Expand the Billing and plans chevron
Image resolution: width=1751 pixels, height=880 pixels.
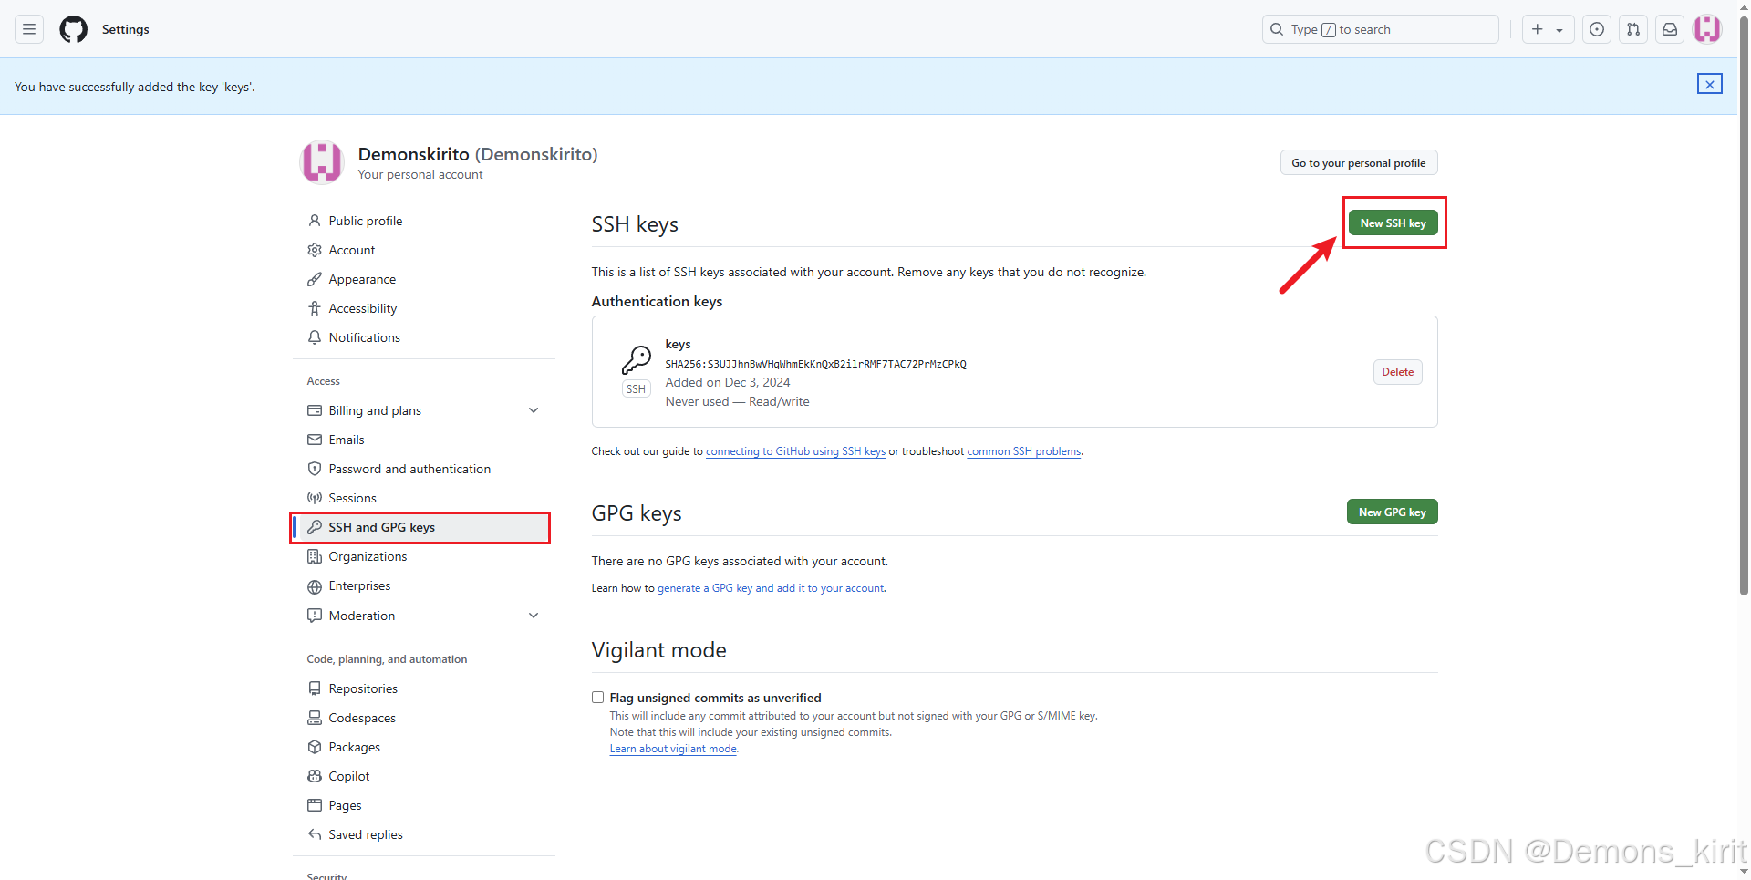pos(534,410)
